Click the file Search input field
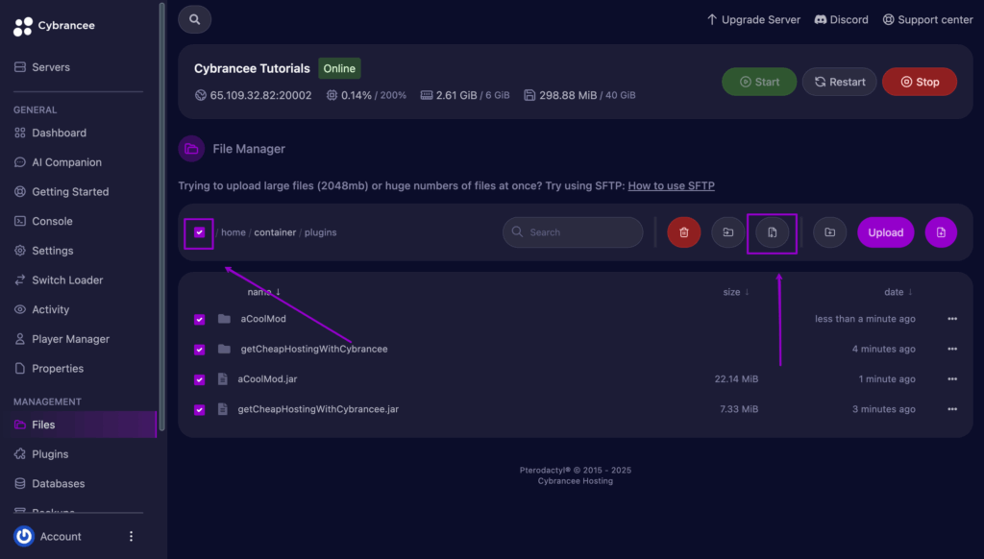Screen dimensions: 984x559 573,232
